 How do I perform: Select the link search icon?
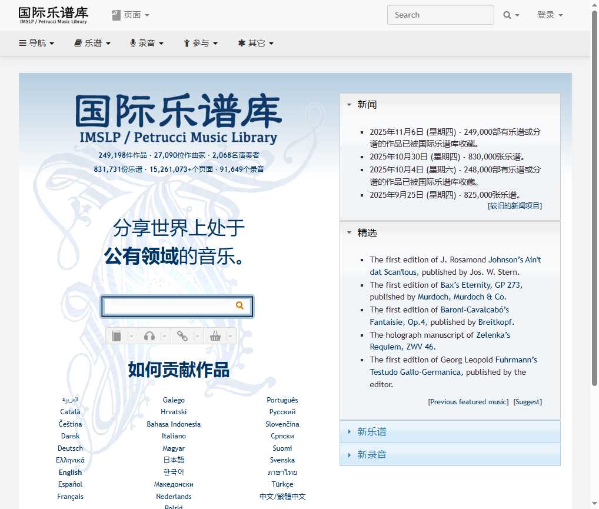click(x=182, y=335)
